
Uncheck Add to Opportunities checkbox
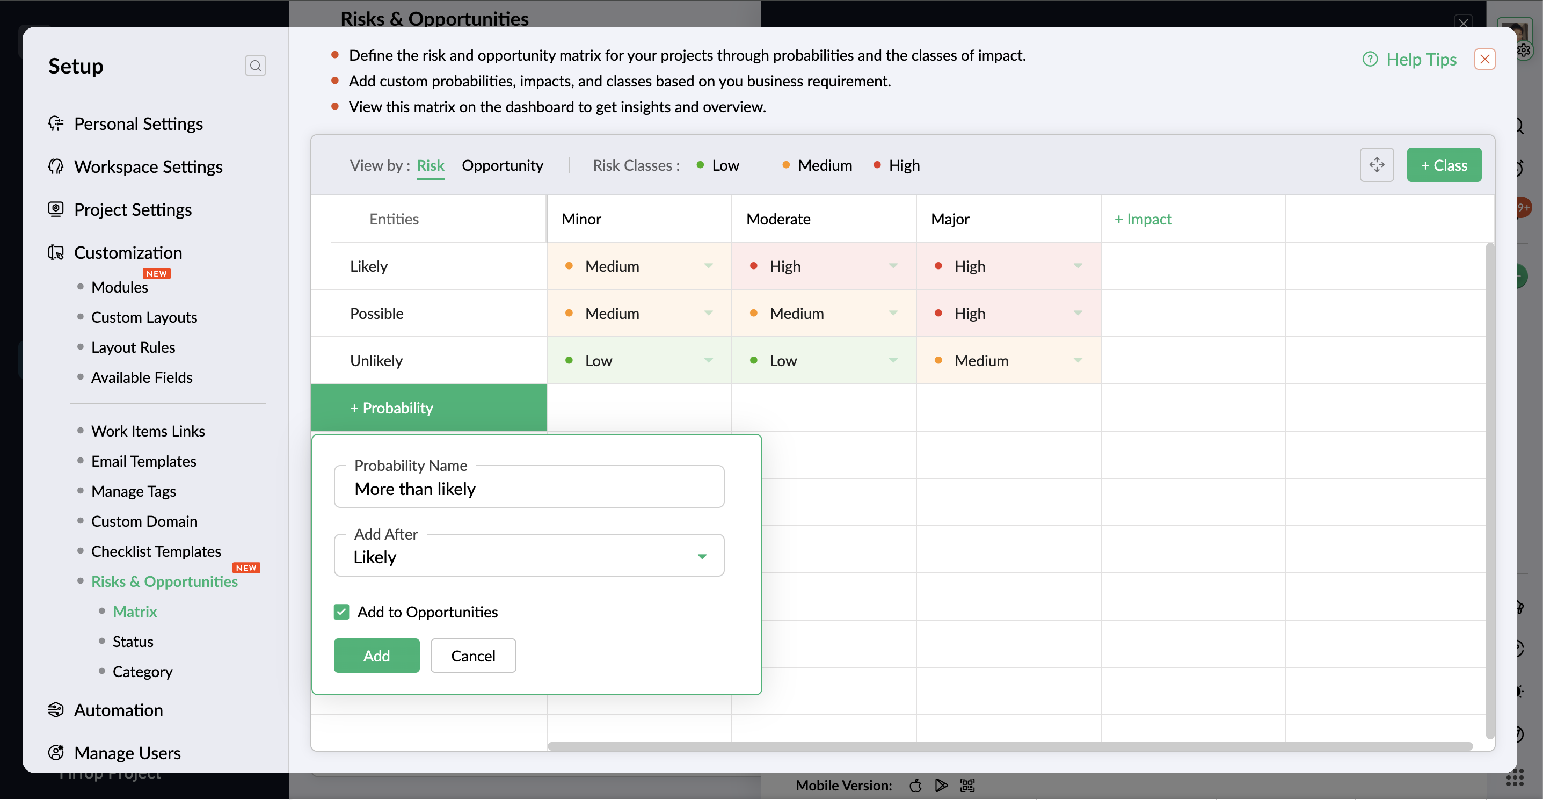pyautogui.click(x=341, y=612)
